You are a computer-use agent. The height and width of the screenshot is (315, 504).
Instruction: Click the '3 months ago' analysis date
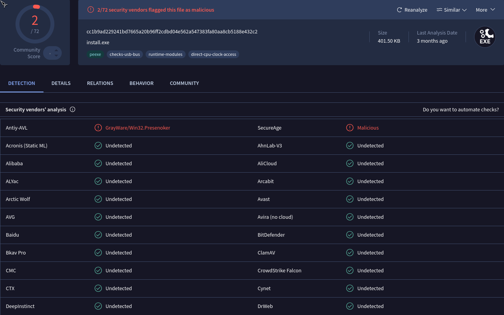pyautogui.click(x=432, y=41)
